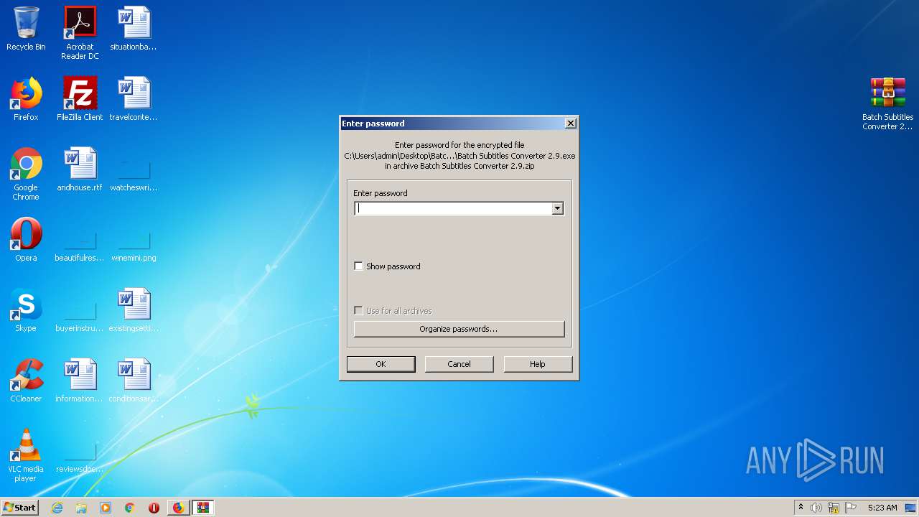Switch to WinRAR taskbar button
The width and height of the screenshot is (919, 517).
(203, 508)
